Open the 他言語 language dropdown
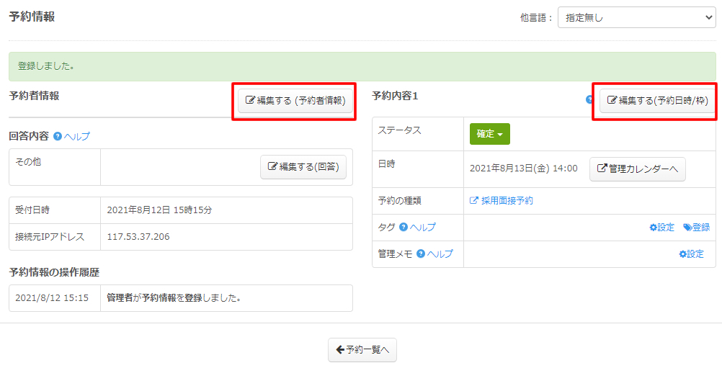722x368 pixels. [636, 17]
